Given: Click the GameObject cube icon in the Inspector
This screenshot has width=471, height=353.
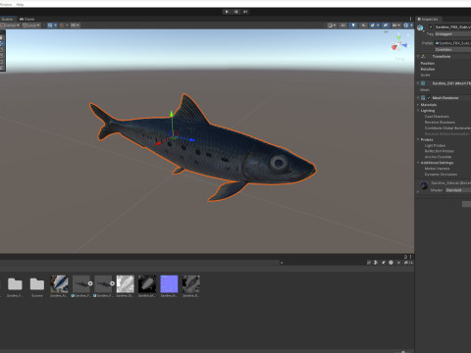Looking at the screenshot, I should tap(421, 27).
